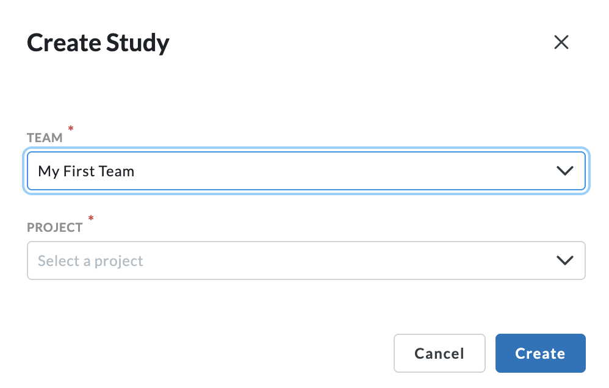Image resolution: width=609 pixels, height=388 pixels.
Task: Submit the study with Create
Action: 540,353
